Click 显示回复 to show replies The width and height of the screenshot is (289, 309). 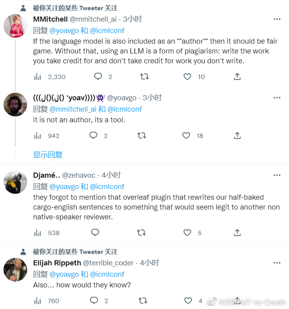(x=48, y=154)
